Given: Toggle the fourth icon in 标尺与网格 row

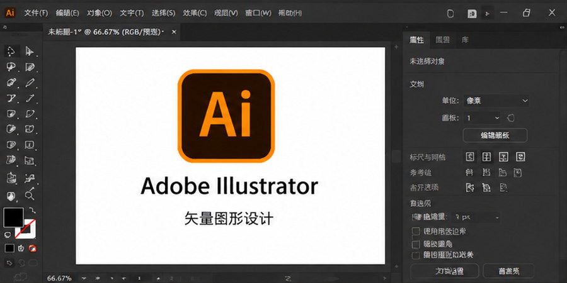Looking at the screenshot, I should pyautogui.click(x=521, y=157).
